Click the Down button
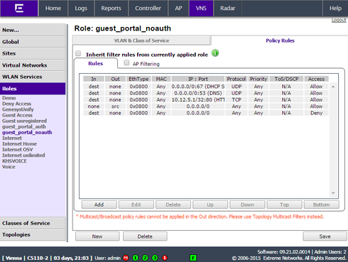Screen dimensions: 348x262 click(247, 204)
